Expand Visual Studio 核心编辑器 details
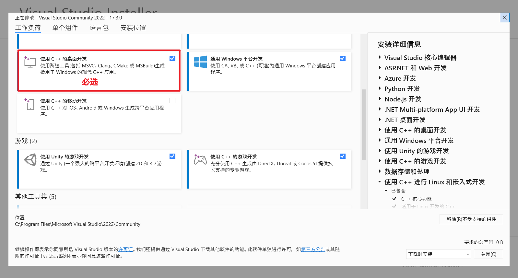 click(380, 57)
